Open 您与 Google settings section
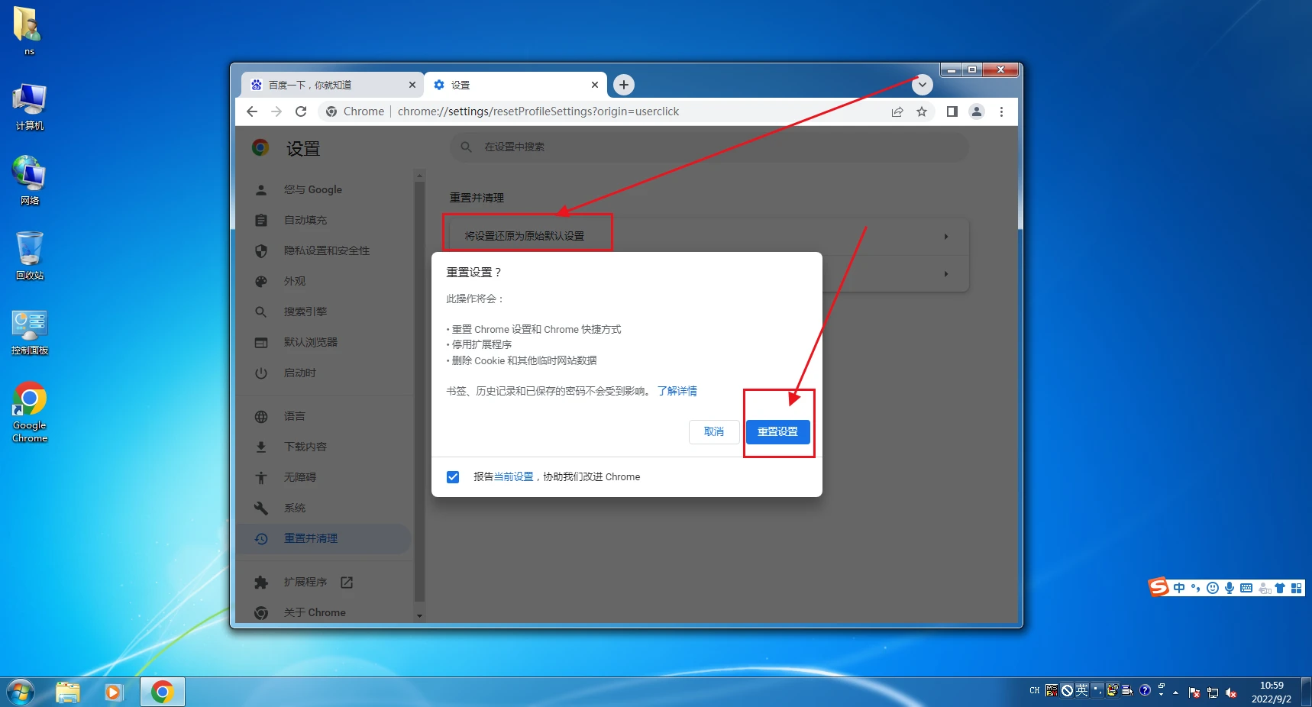 click(x=313, y=189)
